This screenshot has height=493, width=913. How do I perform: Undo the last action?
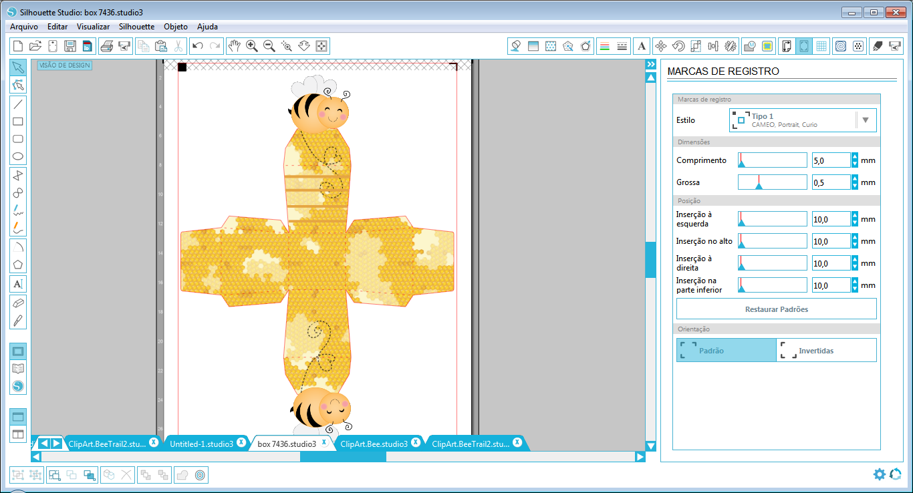(197, 46)
